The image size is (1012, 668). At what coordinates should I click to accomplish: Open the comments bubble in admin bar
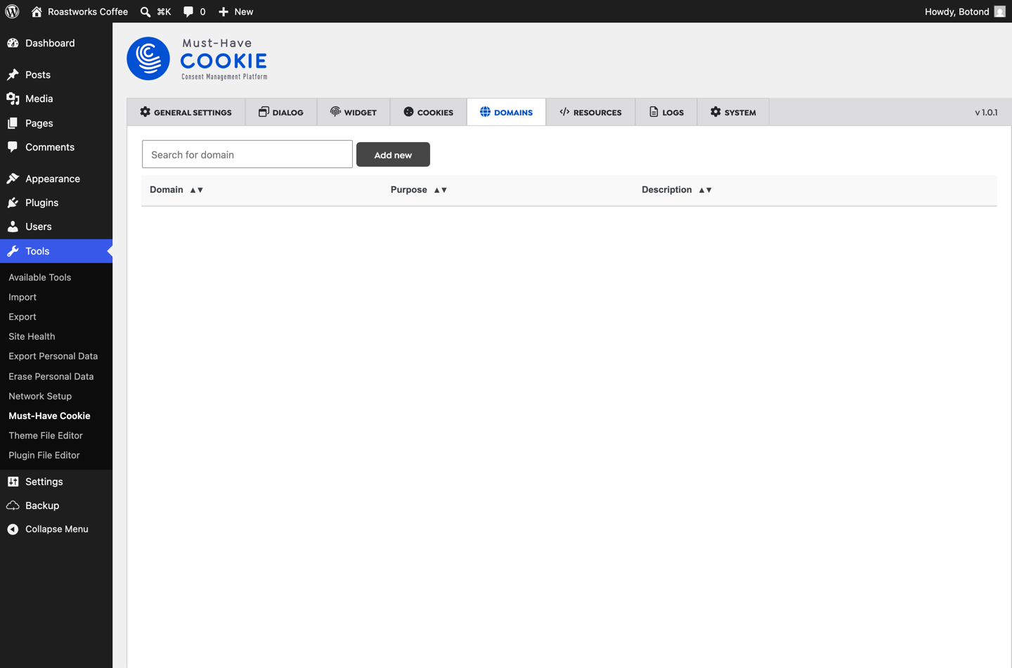coord(194,11)
